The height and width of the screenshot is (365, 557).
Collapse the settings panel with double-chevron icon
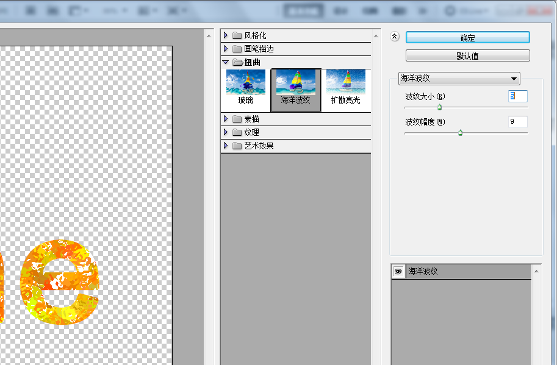coord(393,36)
